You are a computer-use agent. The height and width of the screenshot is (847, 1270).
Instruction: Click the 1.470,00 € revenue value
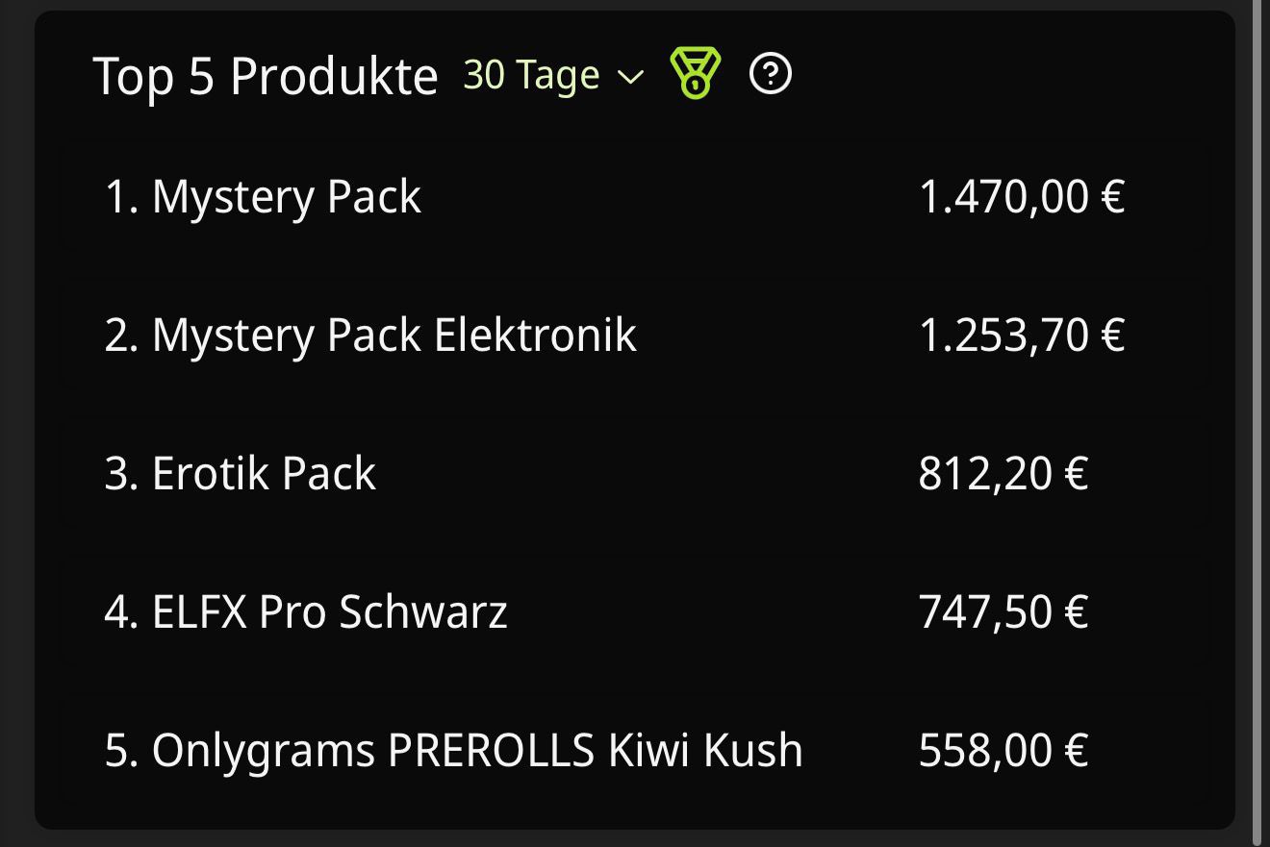click(x=1024, y=195)
